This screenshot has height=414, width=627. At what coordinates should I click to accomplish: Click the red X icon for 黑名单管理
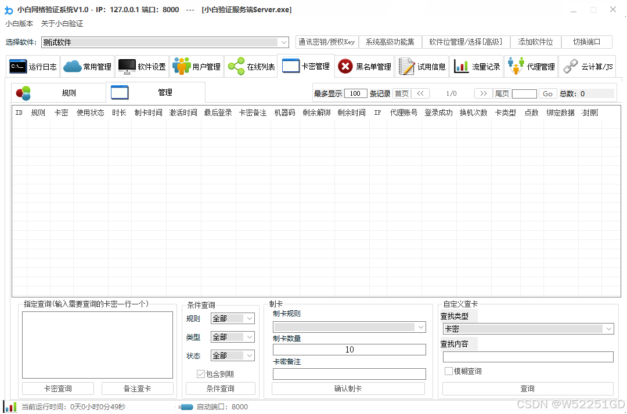coord(345,66)
